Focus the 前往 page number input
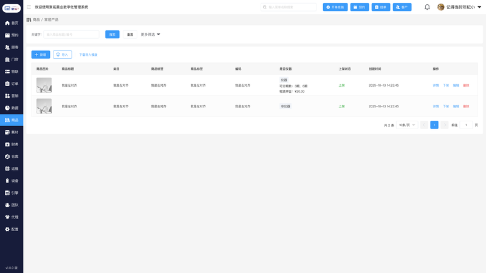Screen dimensions: 486x273 (466, 125)
